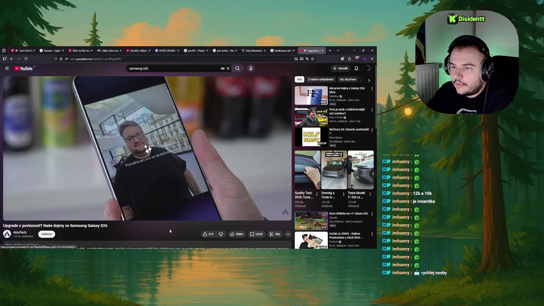Subscribe with the 'Odebírat' button
The image size is (544, 306).
click(x=47, y=234)
